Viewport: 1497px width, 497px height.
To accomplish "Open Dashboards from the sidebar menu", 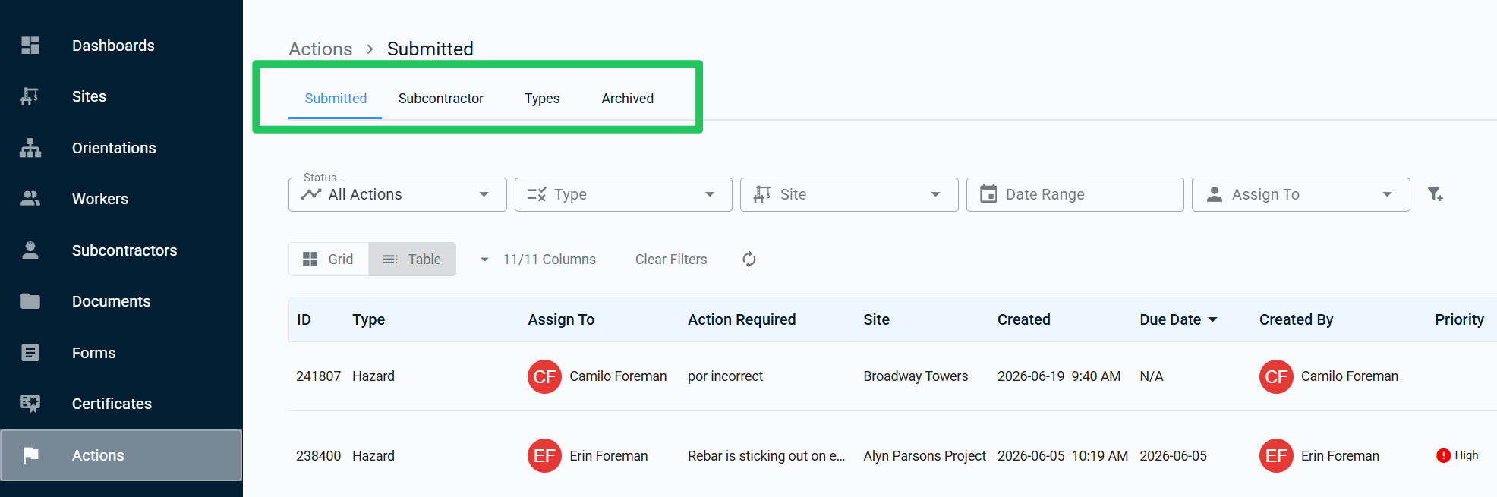I will click(x=113, y=46).
